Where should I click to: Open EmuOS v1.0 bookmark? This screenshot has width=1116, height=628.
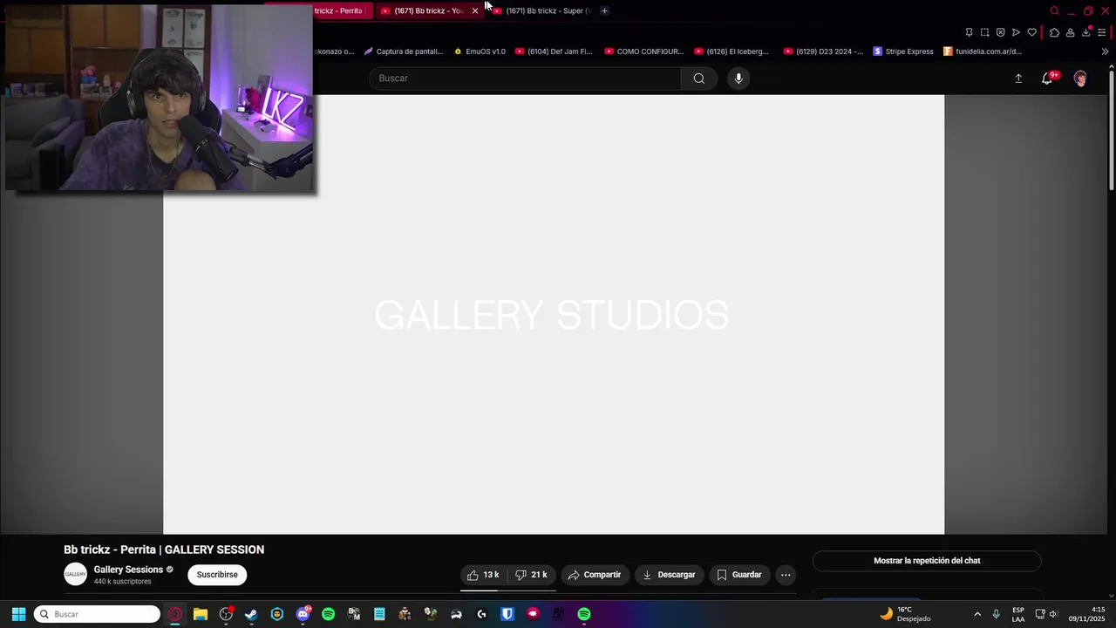pos(479,51)
